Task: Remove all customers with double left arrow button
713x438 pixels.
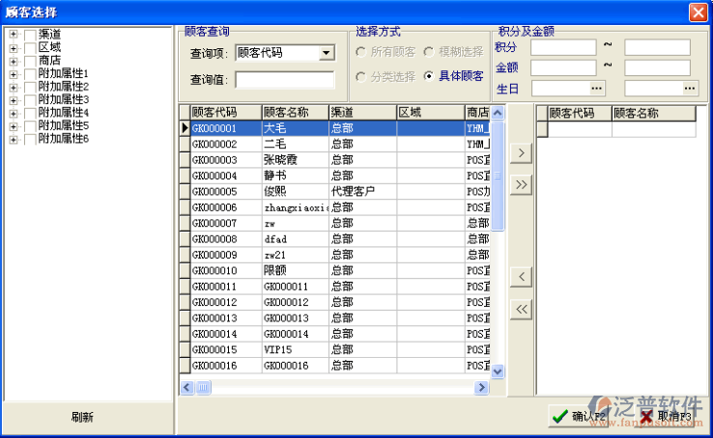Action: point(521,309)
